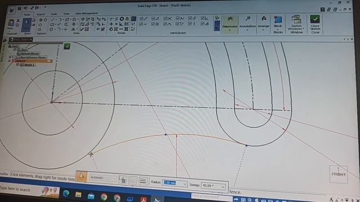The width and height of the screenshot is (360, 202).
Task: Click the Concentric relationship icon in Relate group
Action: click(121, 19)
